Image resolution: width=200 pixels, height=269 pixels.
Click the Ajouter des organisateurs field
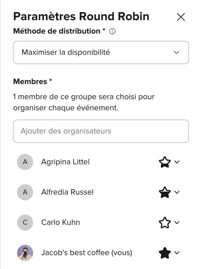pos(101,131)
